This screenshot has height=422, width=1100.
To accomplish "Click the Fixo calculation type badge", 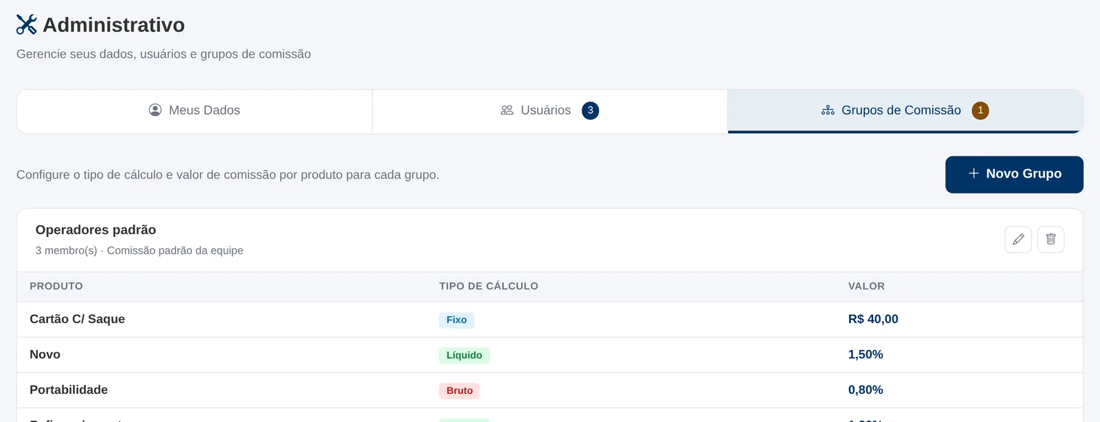I will (456, 320).
